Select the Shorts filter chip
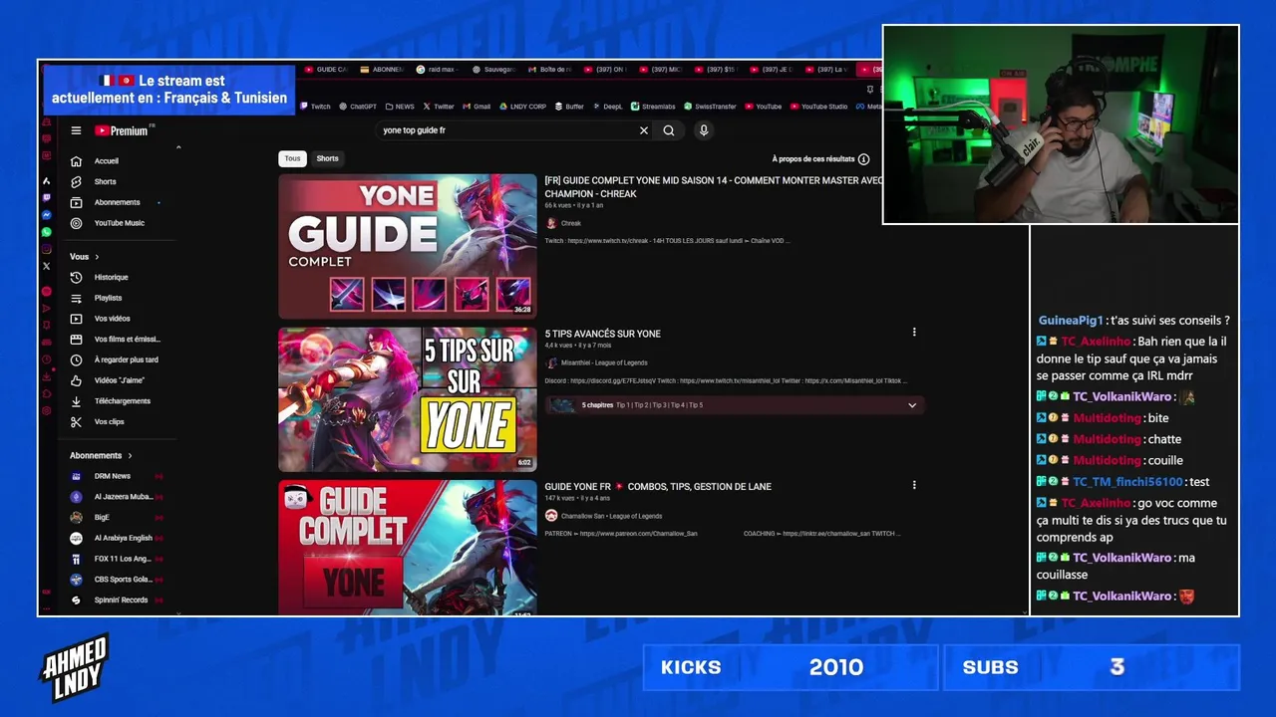The height and width of the screenshot is (717, 1276). pyautogui.click(x=327, y=158)
